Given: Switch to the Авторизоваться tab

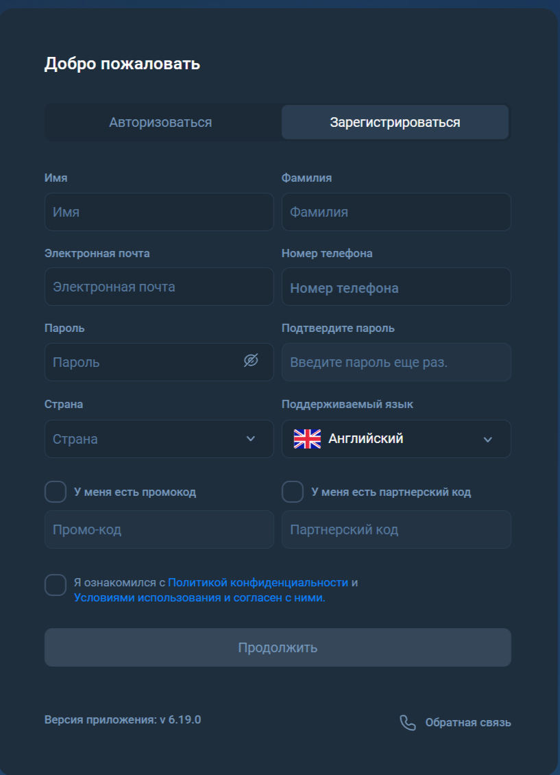Looking at the screenshot, I should 160,123.
